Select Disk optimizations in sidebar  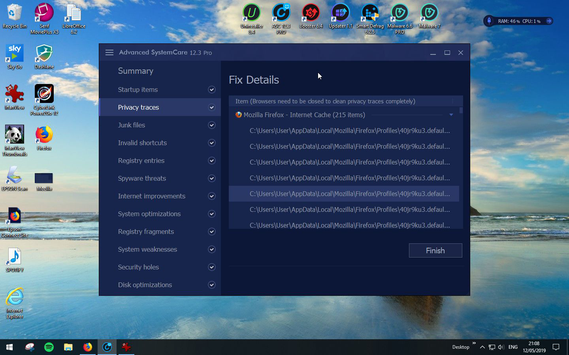coord(160,285)
